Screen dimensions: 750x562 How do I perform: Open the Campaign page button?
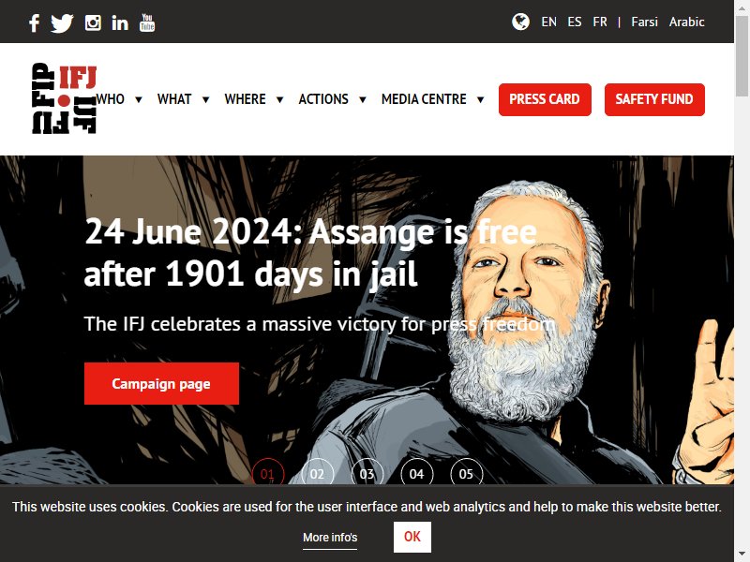(x=161, y=384)
